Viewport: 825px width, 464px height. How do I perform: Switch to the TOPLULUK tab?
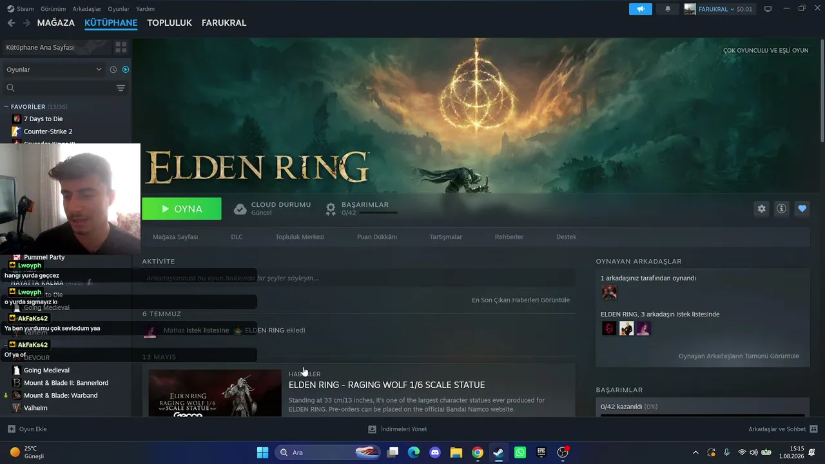[x=170, y=23]
